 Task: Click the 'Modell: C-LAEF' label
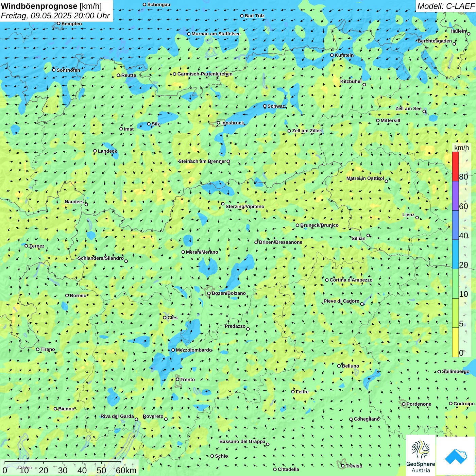[x=446, y=6]
